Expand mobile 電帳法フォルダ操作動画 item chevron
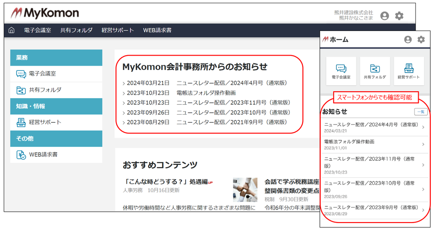Viewport: 433px width, 231px height. [423, 144]
